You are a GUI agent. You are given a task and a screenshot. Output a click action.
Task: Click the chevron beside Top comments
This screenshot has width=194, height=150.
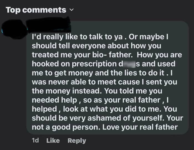coord(72,10)
